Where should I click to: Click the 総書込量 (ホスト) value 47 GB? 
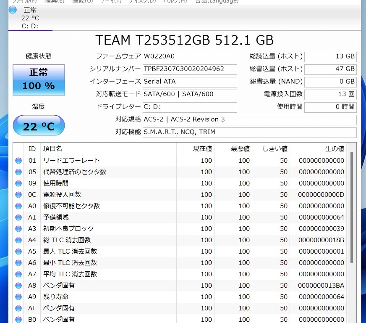[x=330, y=69]
